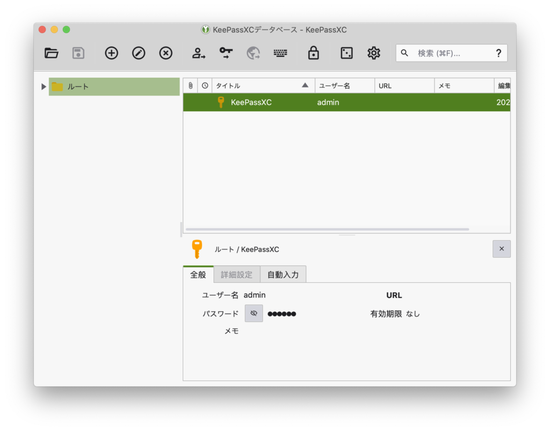550x431 pixels.
Task: Click the modified date cell starting 202
Action: coord(503,102)
